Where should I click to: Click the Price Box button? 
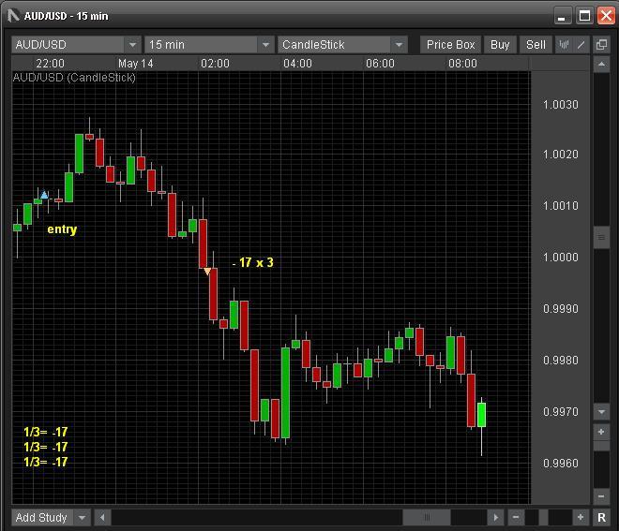point(451,45)
